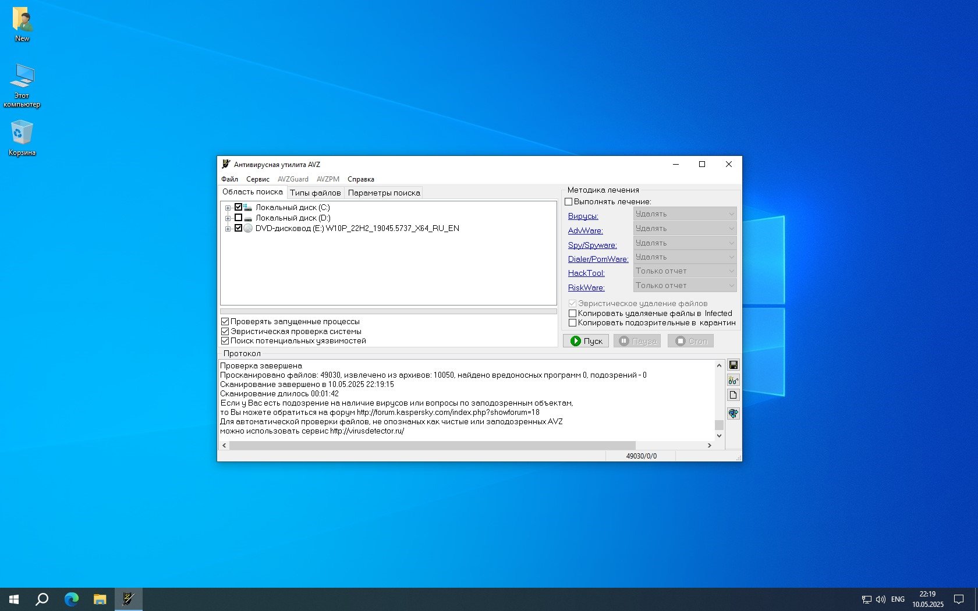Expand the Локальный диск (D:) tree node
The image size is (978, 611).
(228, 218)
